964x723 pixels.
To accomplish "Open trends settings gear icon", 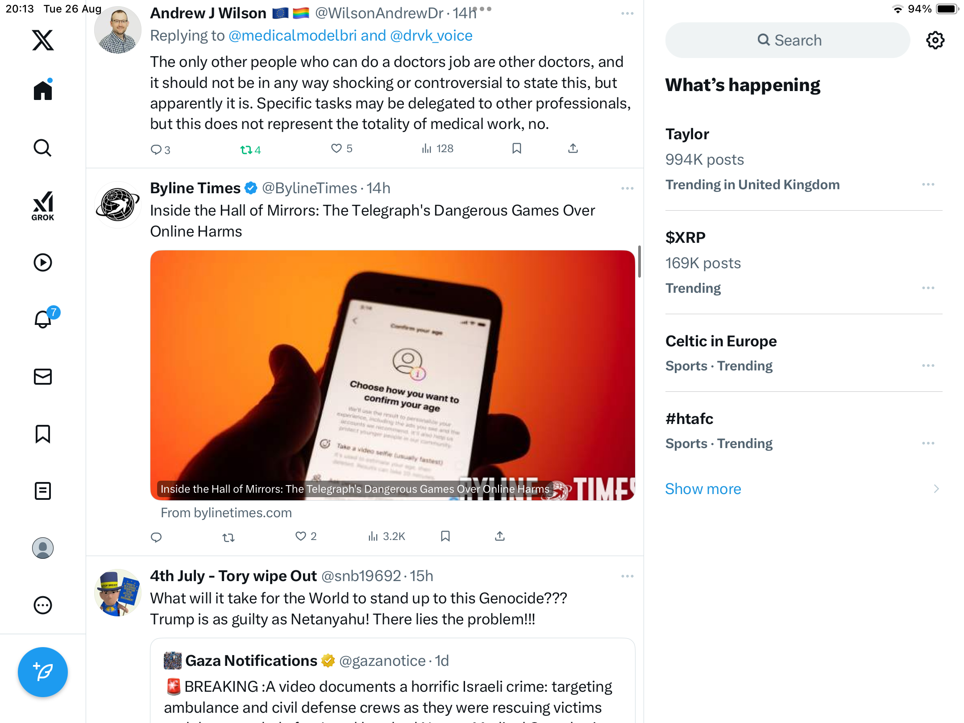I will pos(935,40).
